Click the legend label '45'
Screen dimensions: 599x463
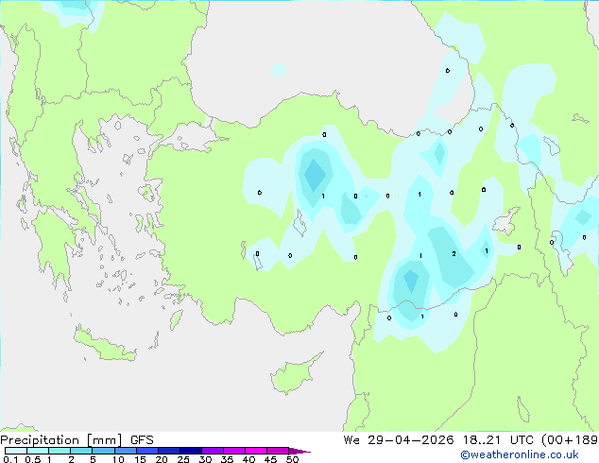point(270,459)
